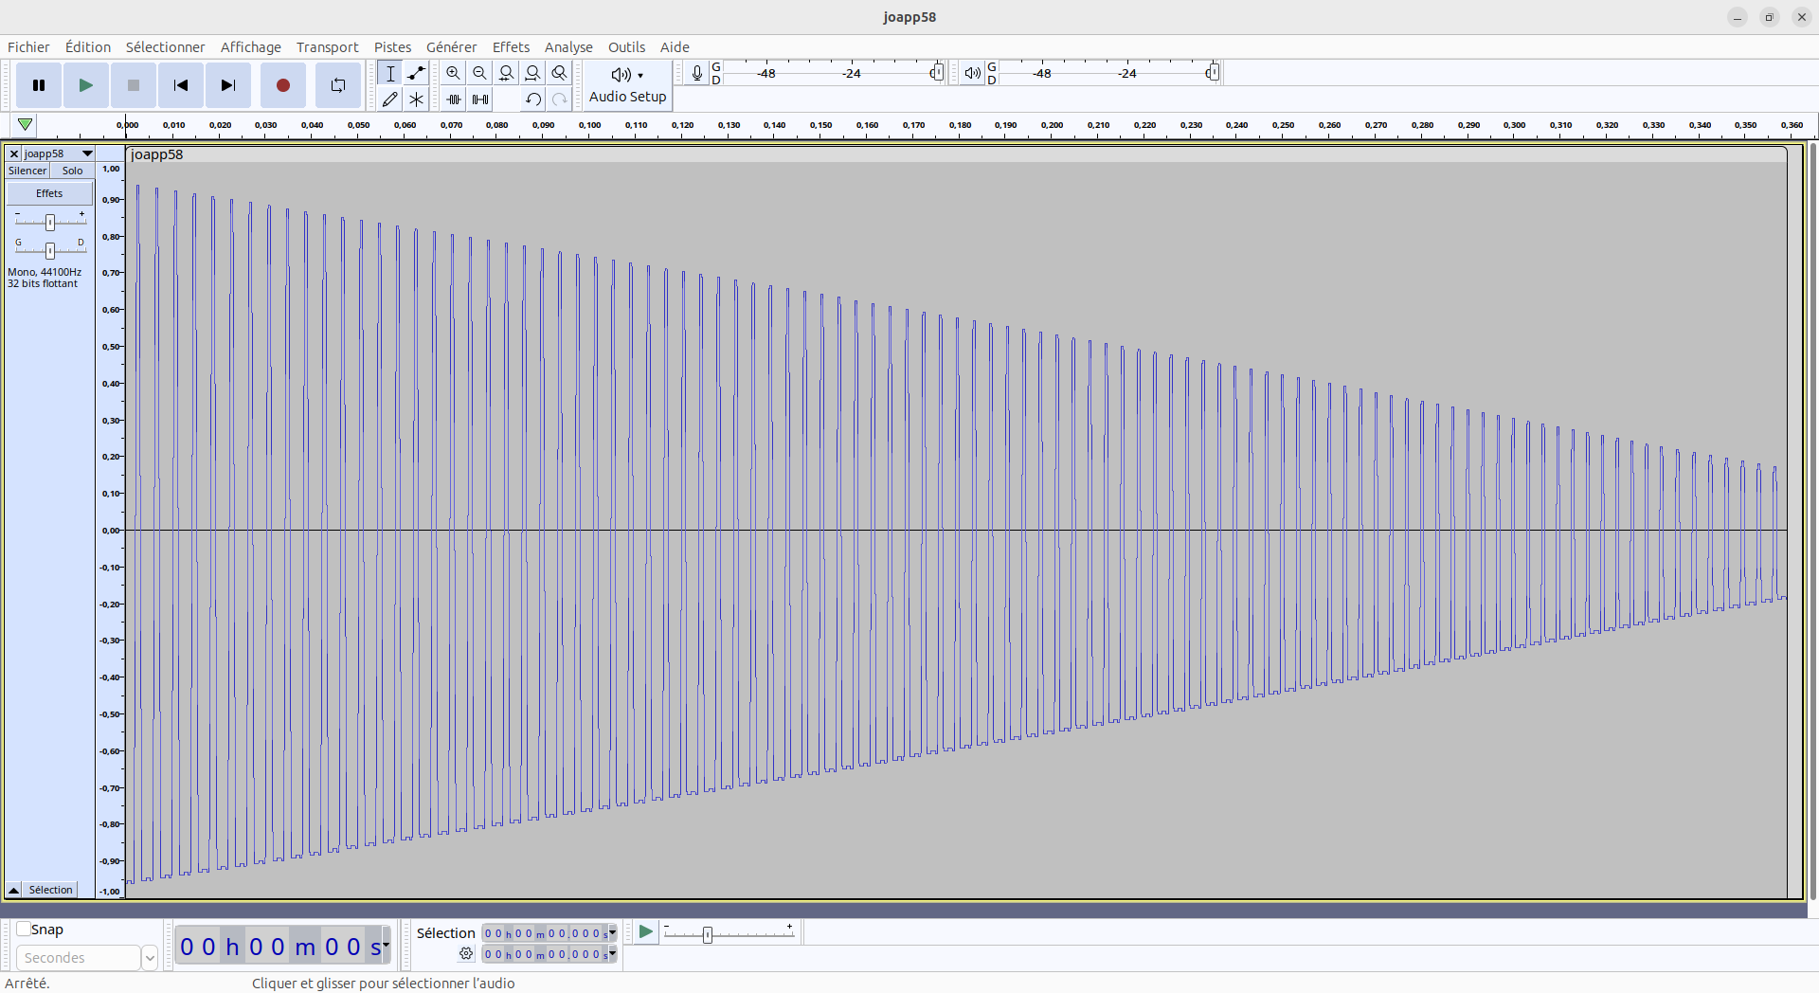The width and height of the screenshot is (1819, 993).
Task: Select the Multi-tool asterisk icon
Action: click(416, 99)
